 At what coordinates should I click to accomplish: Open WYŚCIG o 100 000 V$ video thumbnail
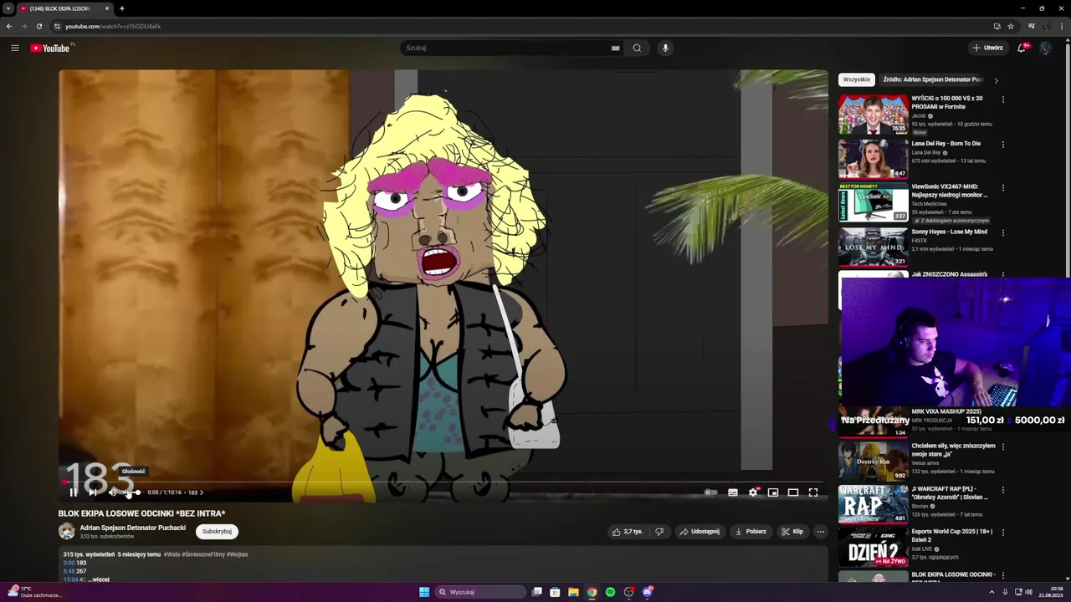(873, 114)
